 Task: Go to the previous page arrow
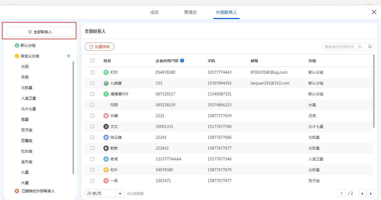click(x=362, y=193)
